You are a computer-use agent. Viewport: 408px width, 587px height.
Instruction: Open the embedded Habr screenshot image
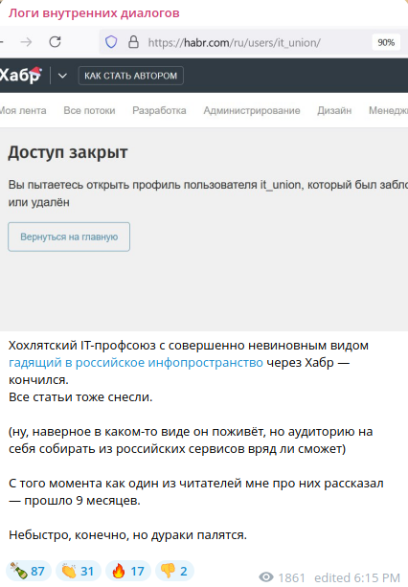tap(204, 179)
